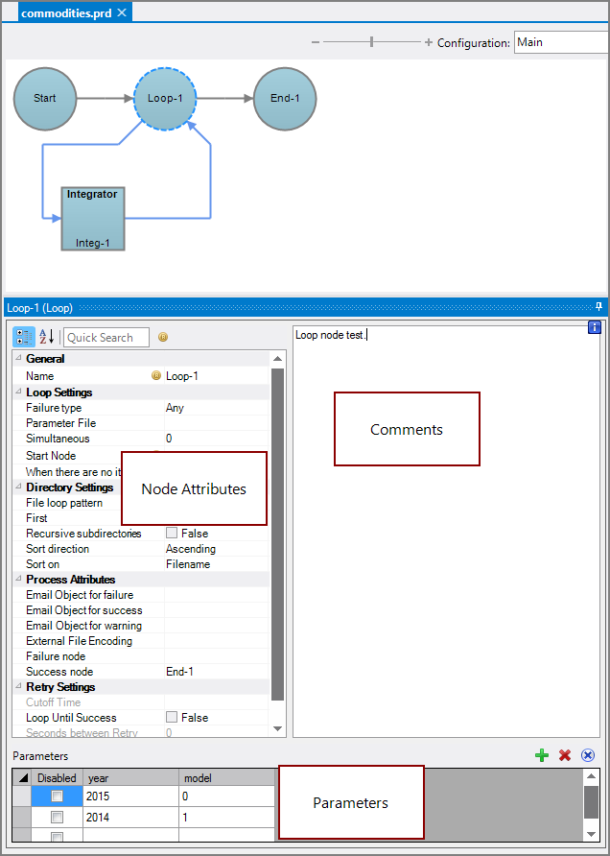The width and height of the screenshot is (610, 856).
Task: Click the Failure type value Any
Action: pyautogui.click(x=175, y=408)
